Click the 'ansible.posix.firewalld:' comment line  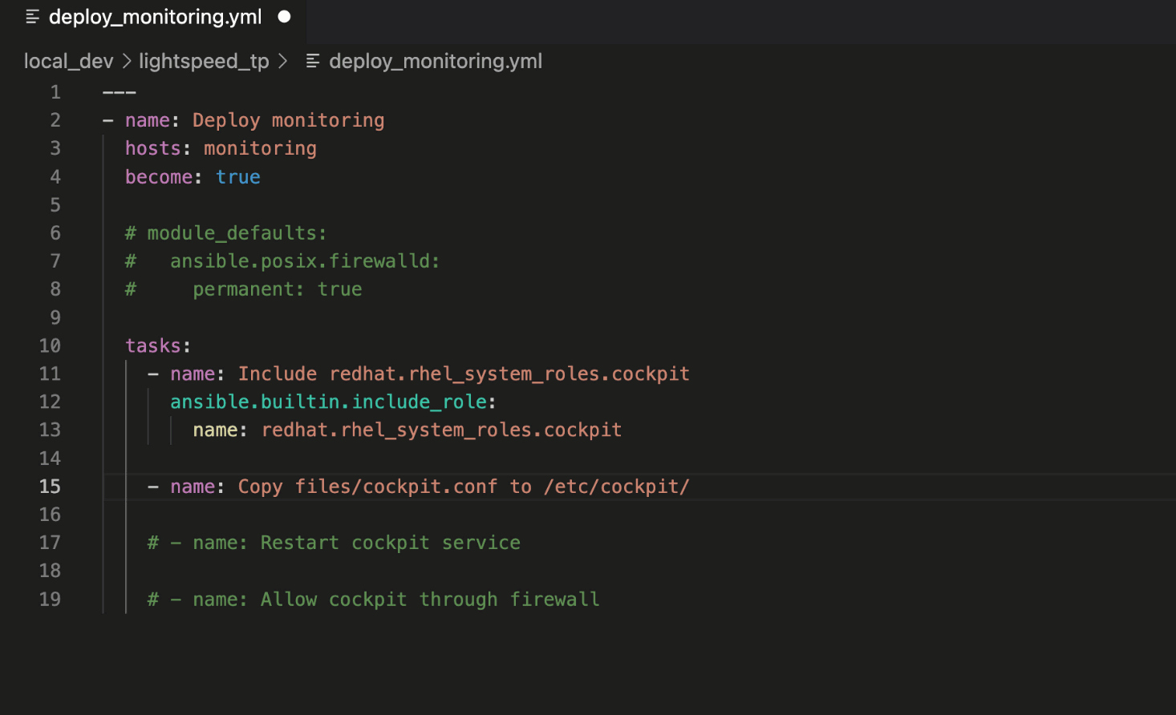(305, 261)
